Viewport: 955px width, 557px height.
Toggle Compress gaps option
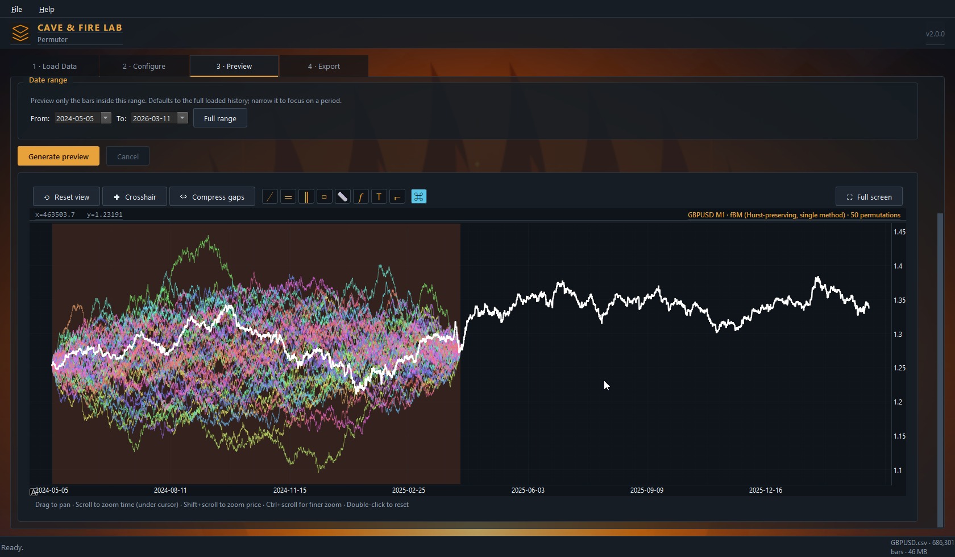[212, 197]
